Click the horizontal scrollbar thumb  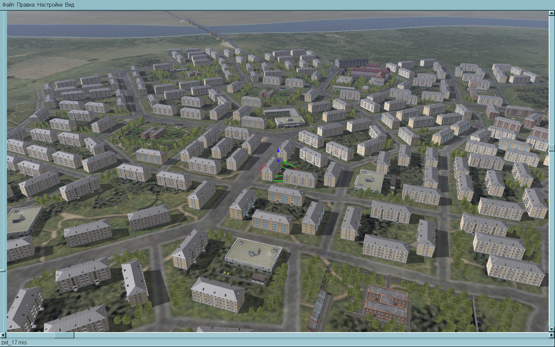tap(64, 335)
